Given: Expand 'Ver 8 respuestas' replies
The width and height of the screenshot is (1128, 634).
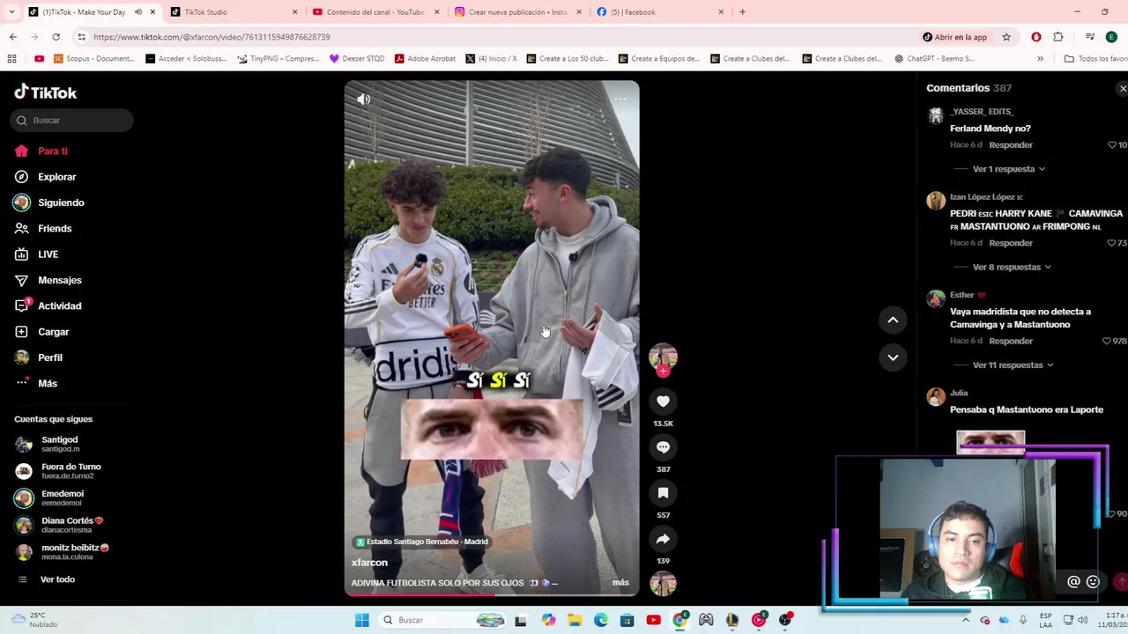Looking at the screenshot, I should [x=1012, y=267].
